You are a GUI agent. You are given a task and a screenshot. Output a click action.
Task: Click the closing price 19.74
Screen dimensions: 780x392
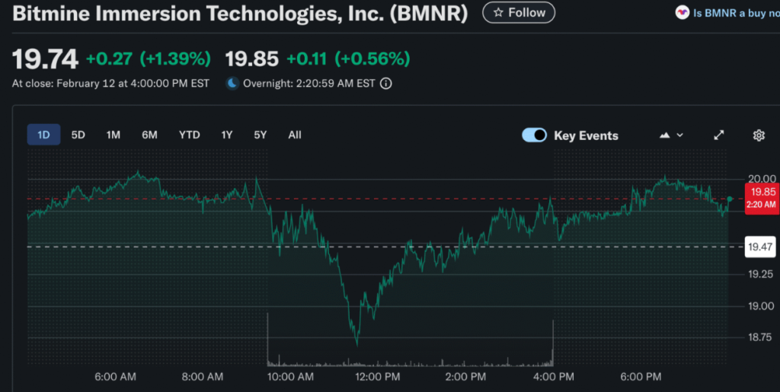[45, 59]
